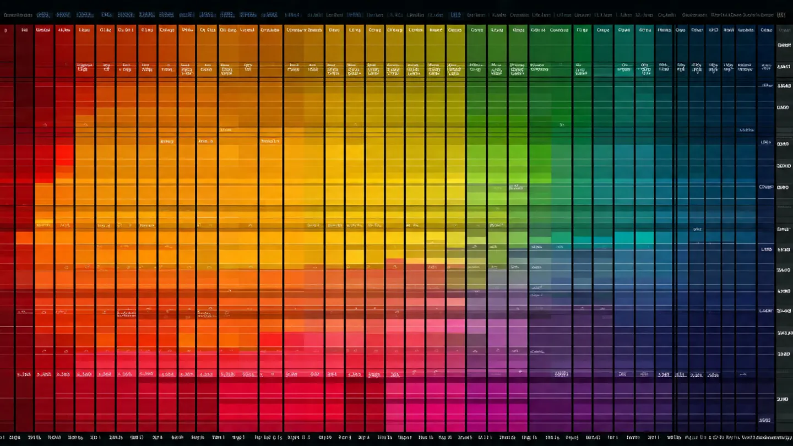Click the bright red cell in the red columns
Screen dimensions: 793x446
[x=64, y=153]
